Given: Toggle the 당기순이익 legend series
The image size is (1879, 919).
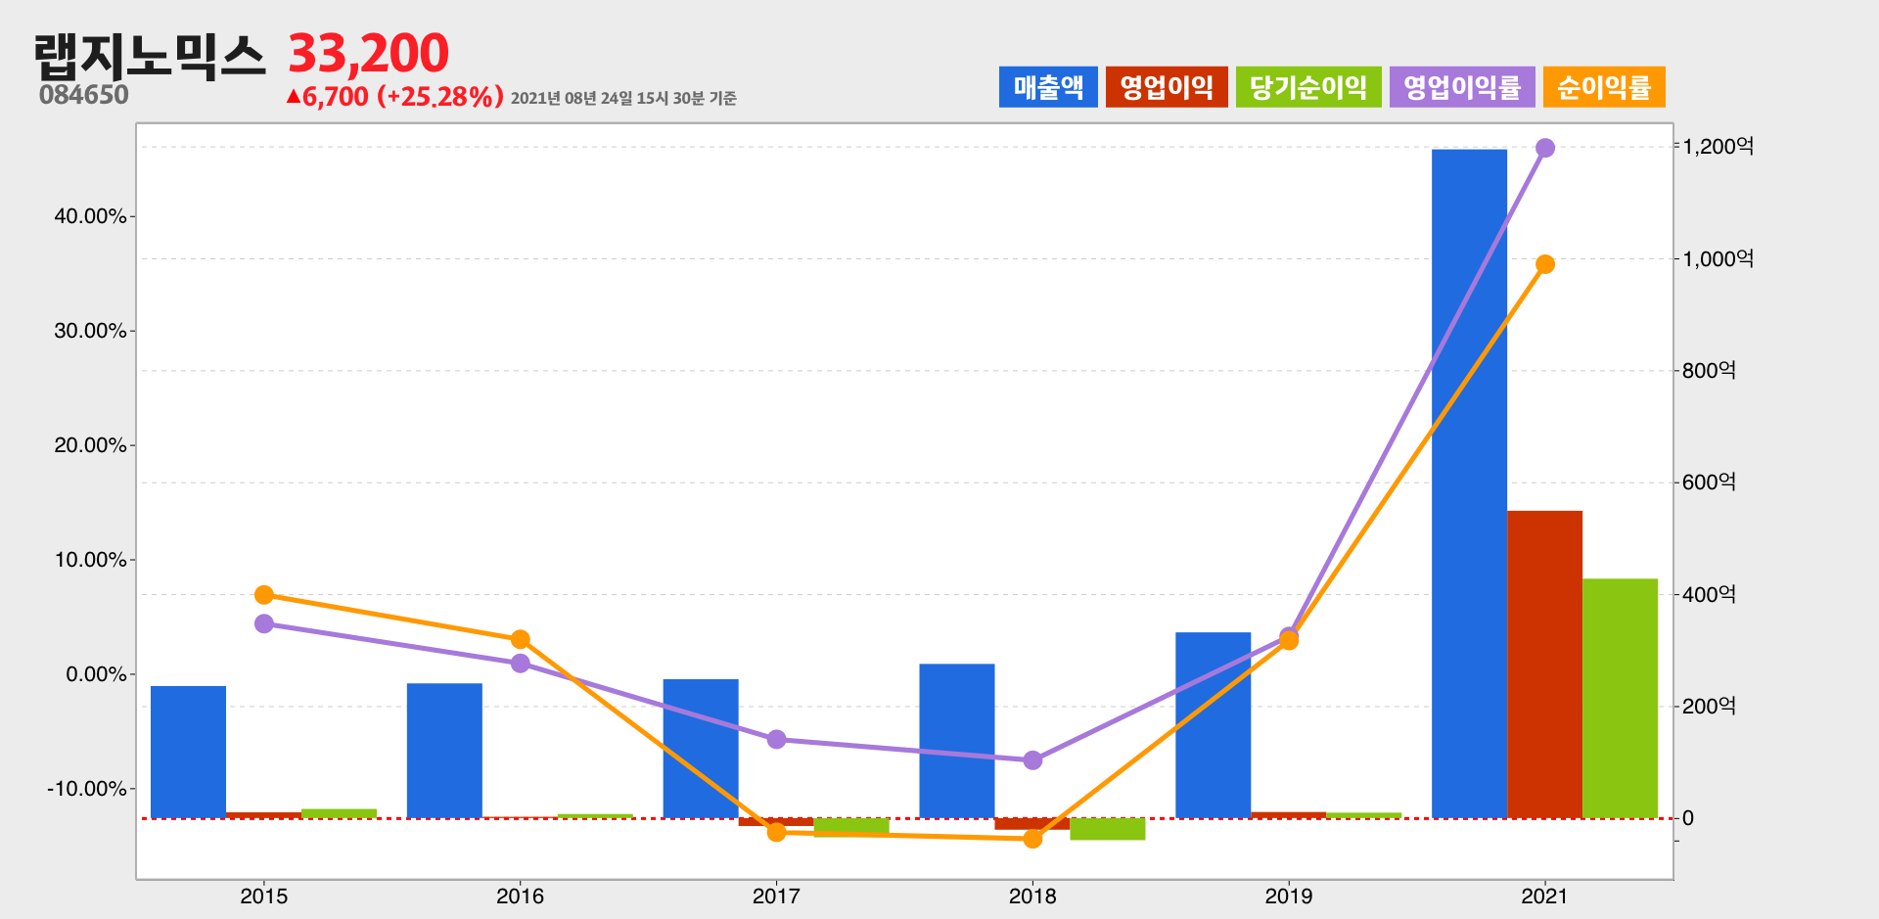Looking at the screenshot, I should pos(1308,87).
